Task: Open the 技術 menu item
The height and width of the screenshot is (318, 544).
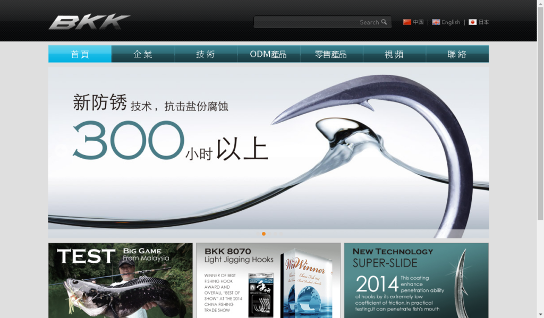Action: click(206, 54)
